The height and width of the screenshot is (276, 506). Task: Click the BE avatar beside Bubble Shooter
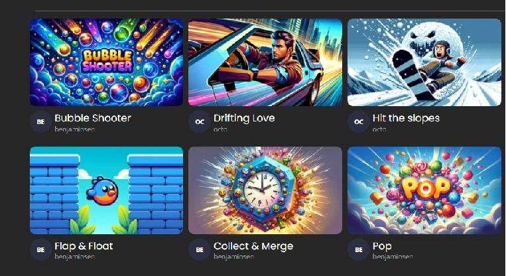click(40, 121)
